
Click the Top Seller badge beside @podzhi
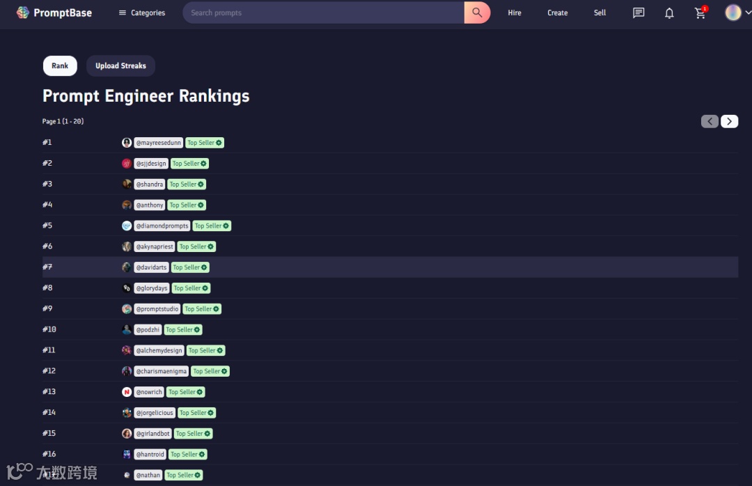pos(182,329)
